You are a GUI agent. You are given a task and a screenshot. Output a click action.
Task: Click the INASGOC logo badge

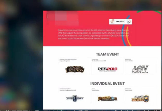(120, 22)
